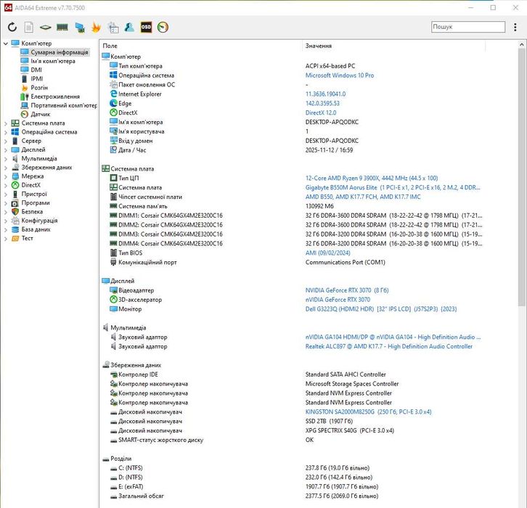Select the E: (exFAT) partition row
The image size is (527, 508).
[293, 487]
